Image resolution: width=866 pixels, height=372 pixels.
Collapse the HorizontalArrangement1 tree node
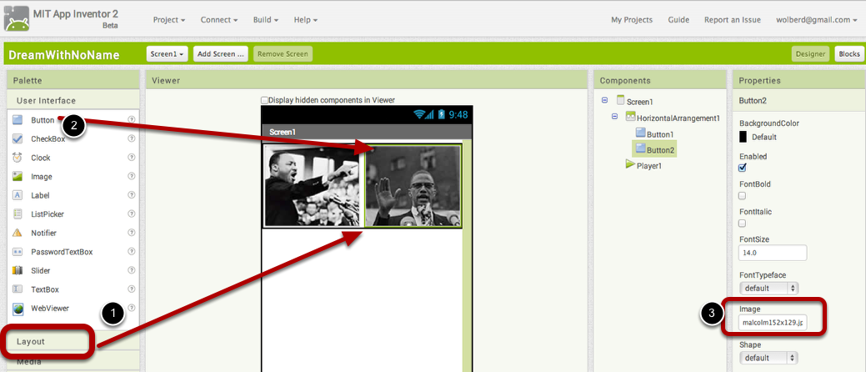[615, 117]
